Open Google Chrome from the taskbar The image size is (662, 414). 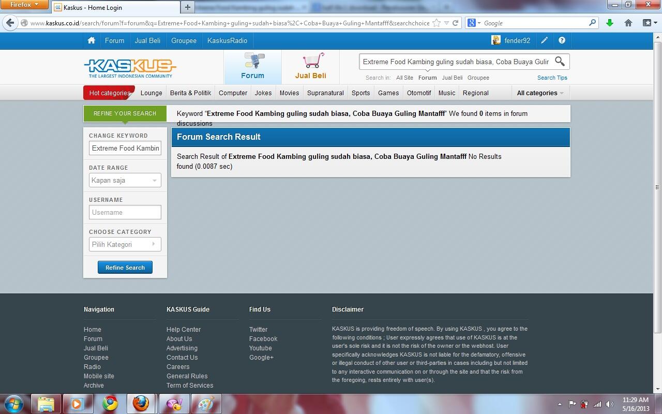[110, 404]
